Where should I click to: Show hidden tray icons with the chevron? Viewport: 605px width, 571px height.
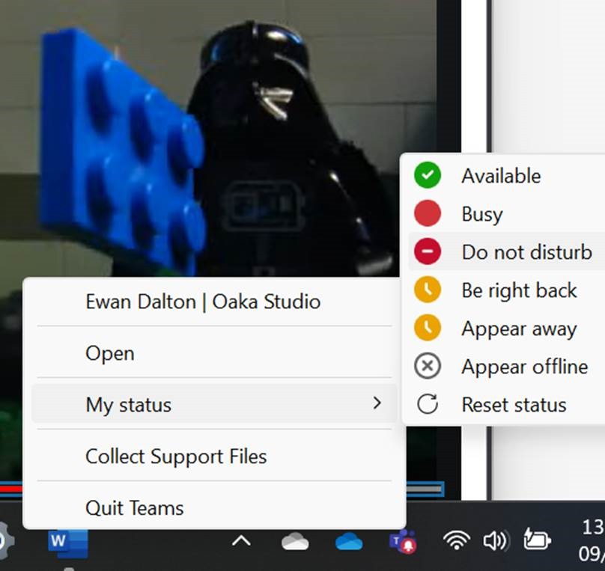tap(241, 541)
